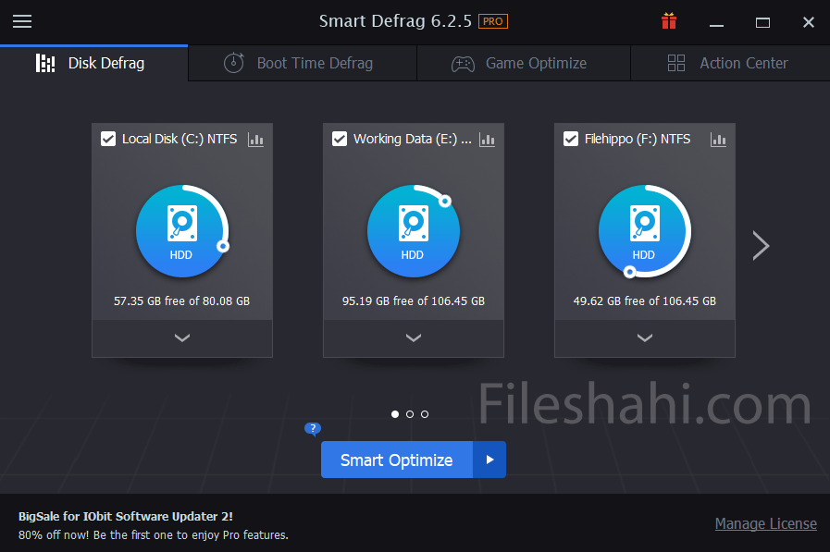This screenshot has width=830, height=552.
Task: Uncheck the Local Disk (C:) checkbox
Action: click(108, 139)
